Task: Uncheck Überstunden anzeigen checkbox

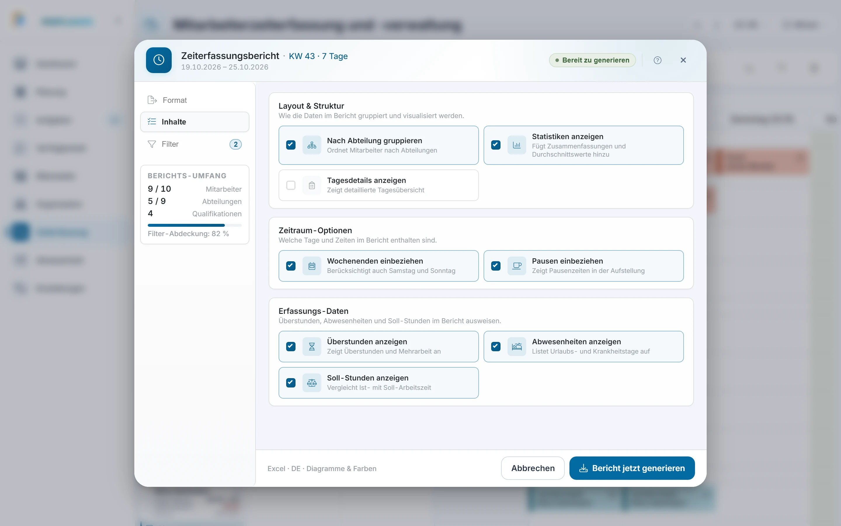Action: tap(291, 347)
